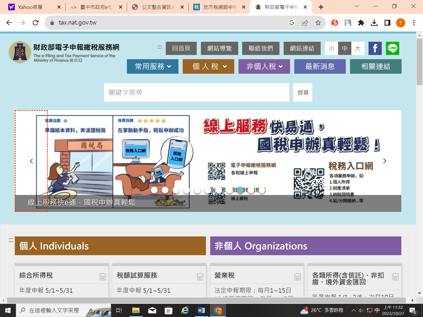Open Microsoft Store from the taskbar
Screen dimensions: 423x317
click(x=168, y=310)
